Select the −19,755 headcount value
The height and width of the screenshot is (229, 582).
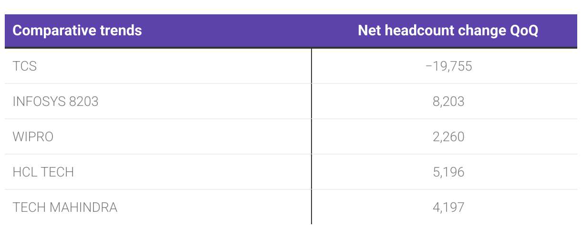coord(448,66)
